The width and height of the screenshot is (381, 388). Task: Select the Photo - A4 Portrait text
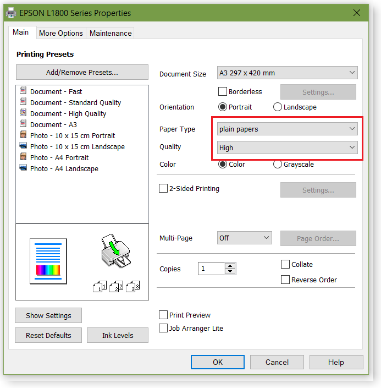tap(59, 157)
